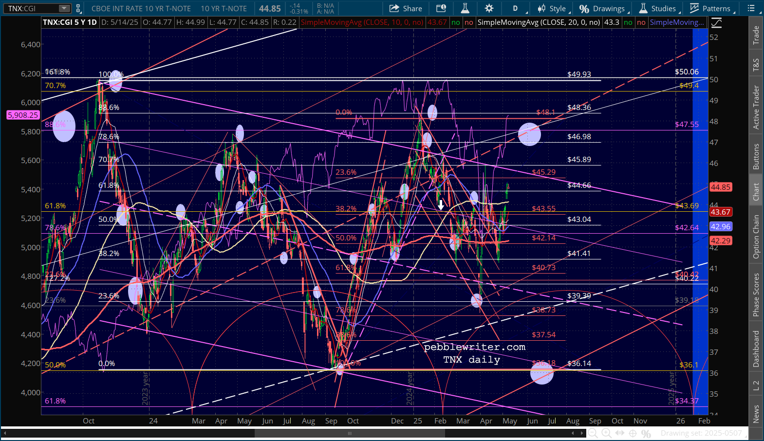This screenshot has height=441, width=764.
Task: Click the red 42.29 price axis bubble
Action: pos(721,241)
